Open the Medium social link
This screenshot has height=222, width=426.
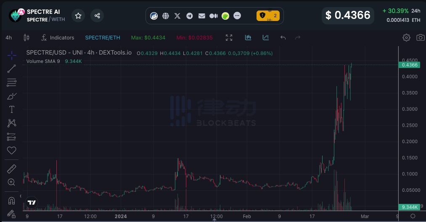(214, 16)
